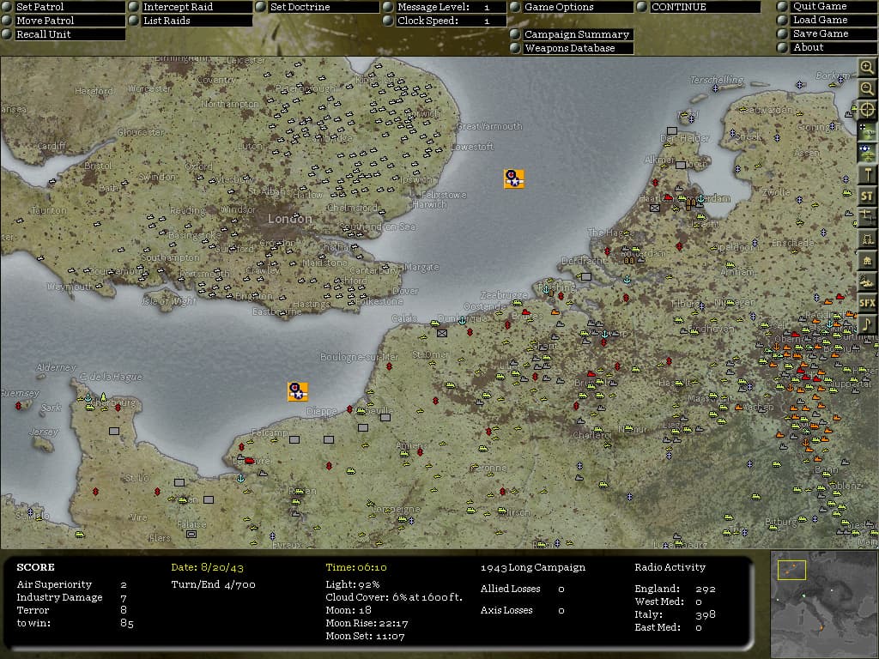The width and height of the screenshot is (879, 659).
Task: Toggle SFX sound effects
Action: (x=867, y=303)
